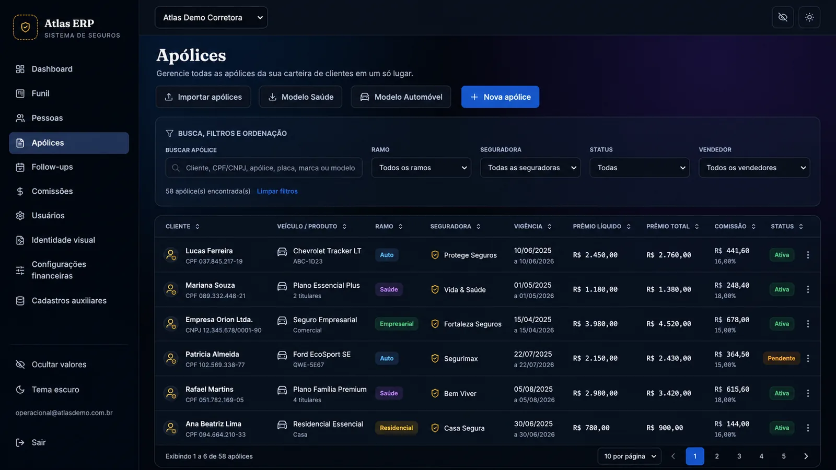Go to page 3
This screenshot has height=470, width=836.
coord(739,456)
